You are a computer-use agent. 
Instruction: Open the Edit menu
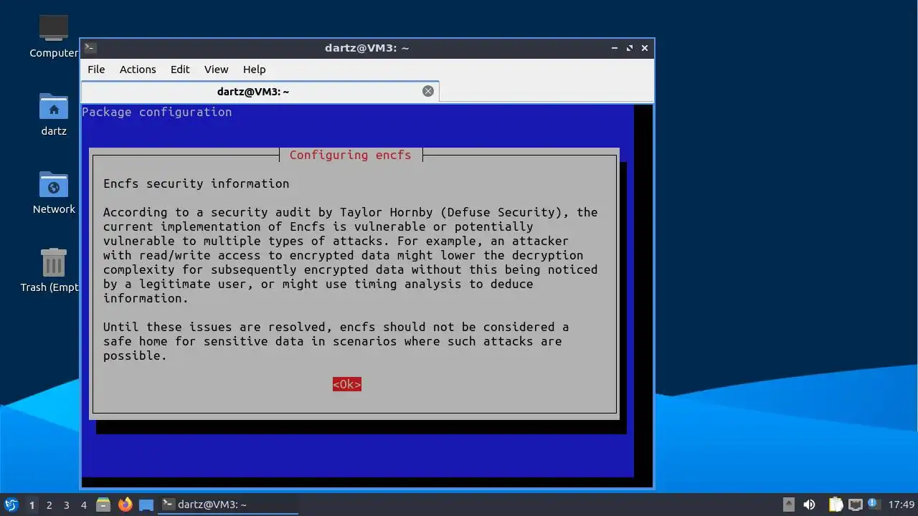[180, 70]
